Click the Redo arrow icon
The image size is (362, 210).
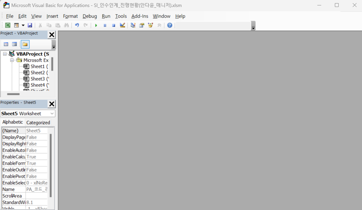click(86, 25)
